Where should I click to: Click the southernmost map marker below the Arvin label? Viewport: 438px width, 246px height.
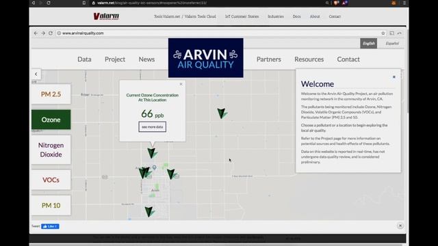tap(149, 212)
